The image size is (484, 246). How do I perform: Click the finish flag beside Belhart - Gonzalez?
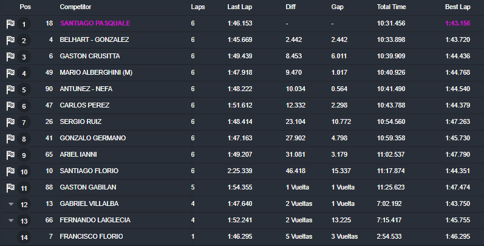point(10,40)
